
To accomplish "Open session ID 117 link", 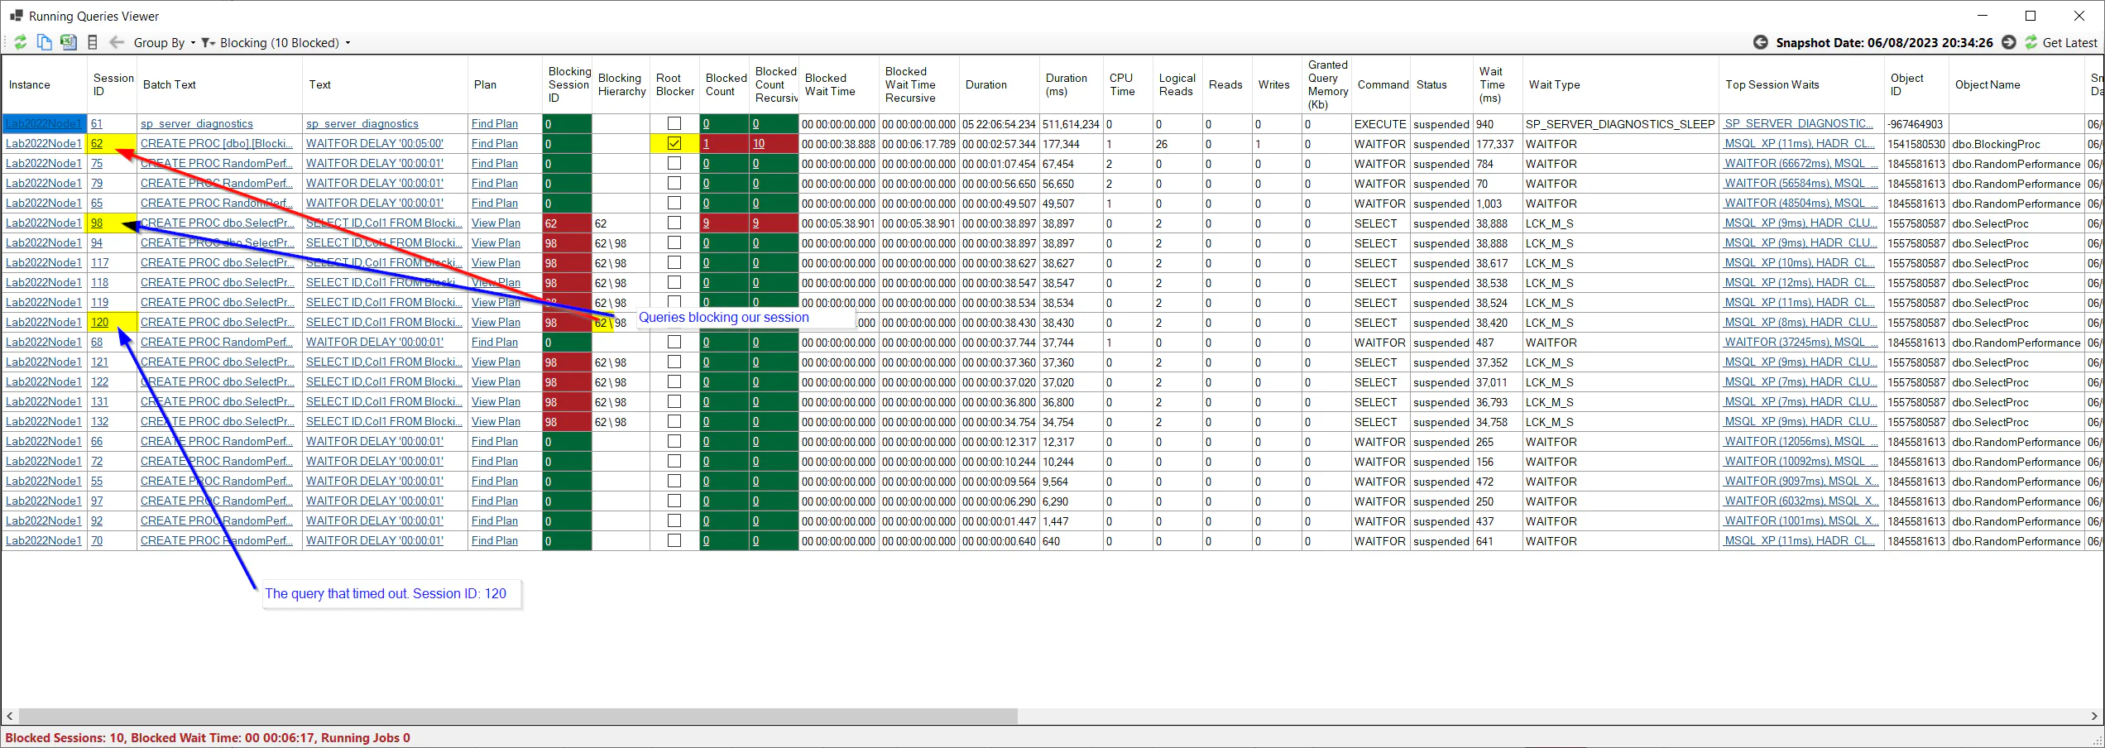I will pos(99,262).
